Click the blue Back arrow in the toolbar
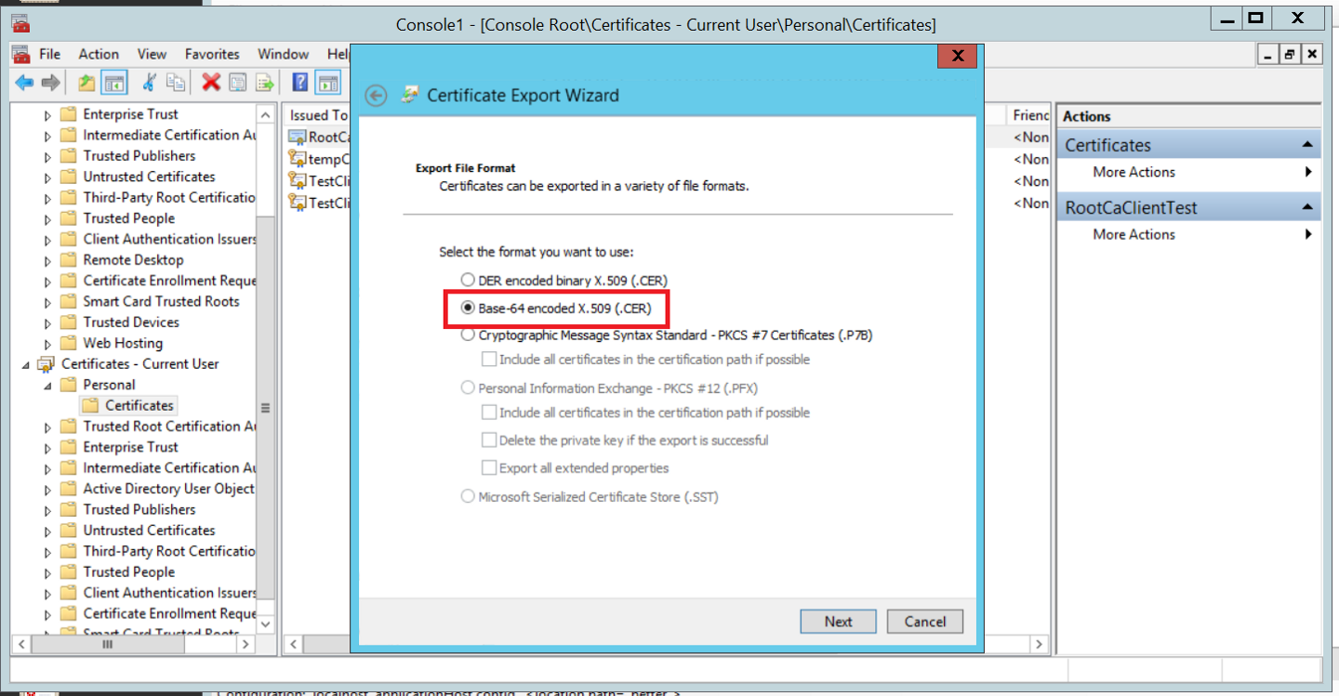Image resolution: width=1339 pixels, height=696 pixels. pyautogui.click(x=24, y=83)
